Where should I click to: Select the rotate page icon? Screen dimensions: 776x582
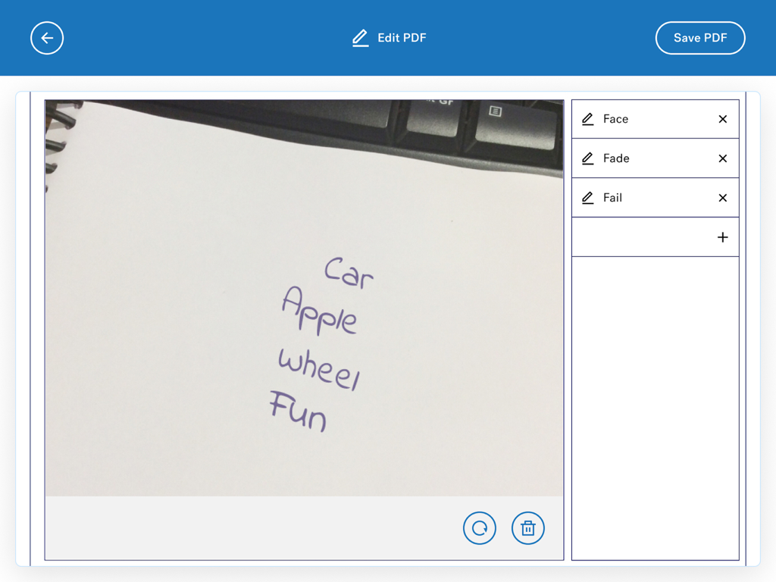click(x=480, y=528)
